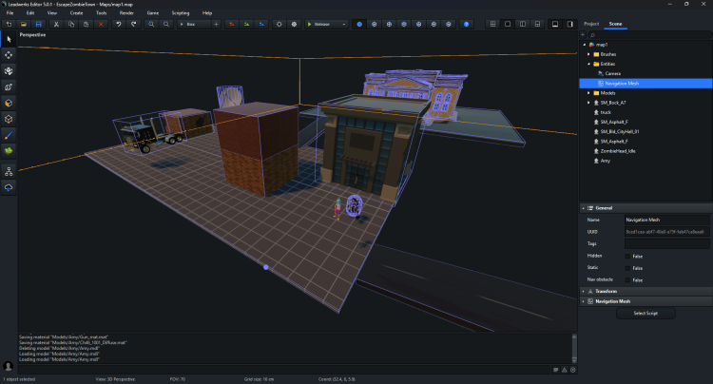713x384 pixels.
Task: Click the Tags input field
Action: click(665, 243)
